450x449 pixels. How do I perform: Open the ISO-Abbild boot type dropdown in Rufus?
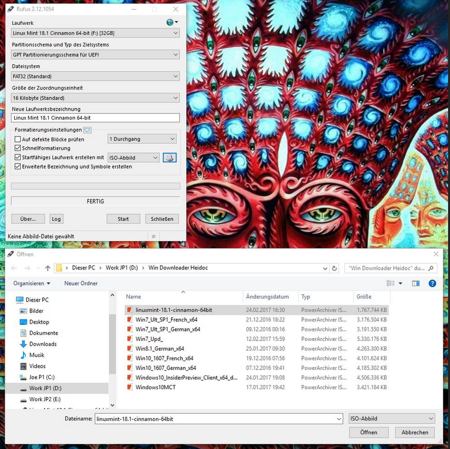click(134, 157)
